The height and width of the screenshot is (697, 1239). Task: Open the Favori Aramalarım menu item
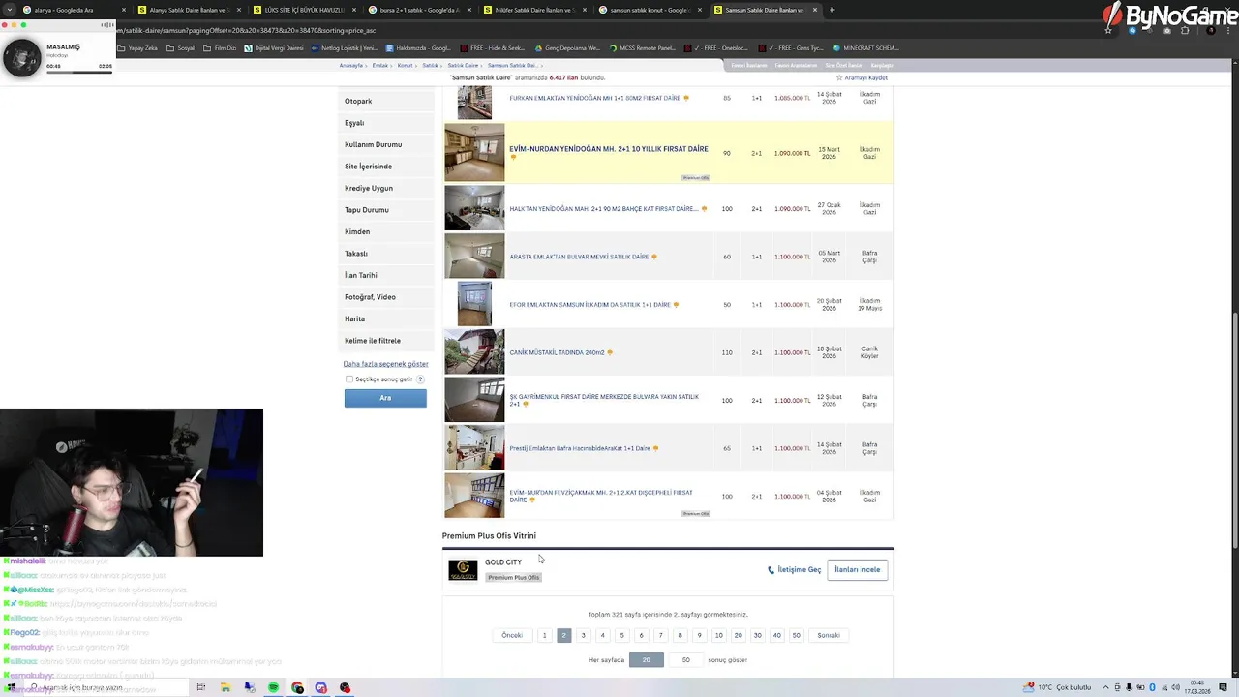click(795, 65)
